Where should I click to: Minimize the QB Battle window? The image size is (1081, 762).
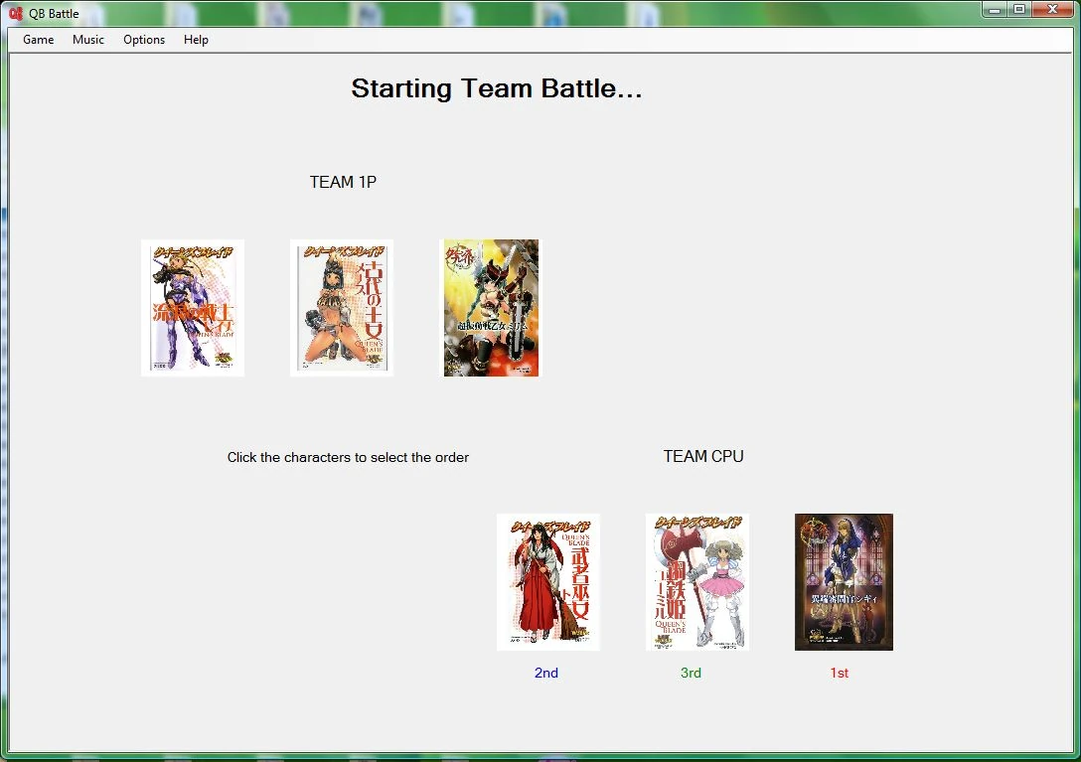[x=995, y=10]
